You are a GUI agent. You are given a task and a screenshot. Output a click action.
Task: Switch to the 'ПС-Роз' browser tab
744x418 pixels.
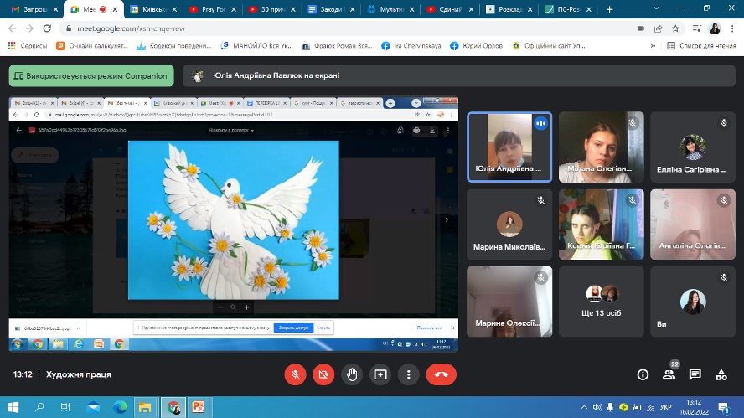567,9
